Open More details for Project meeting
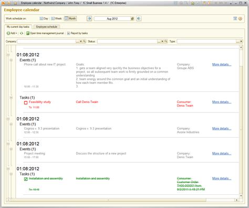 click(222, 153)
